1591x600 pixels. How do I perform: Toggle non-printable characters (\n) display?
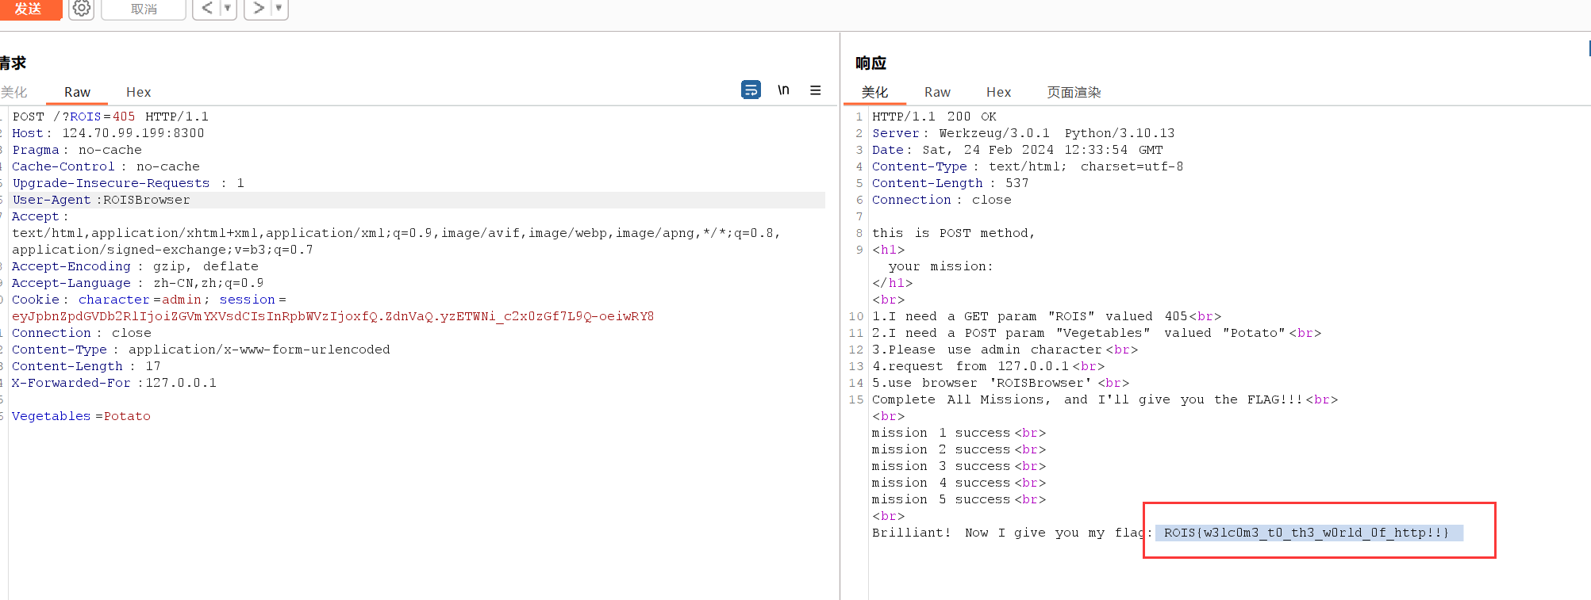(783, 90)
